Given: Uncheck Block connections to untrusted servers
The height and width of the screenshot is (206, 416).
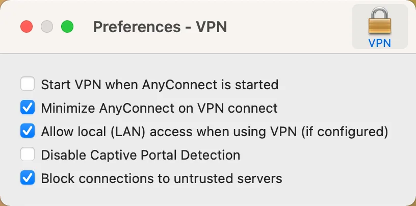Looking at the screenshot, I should tap(28, 178).
